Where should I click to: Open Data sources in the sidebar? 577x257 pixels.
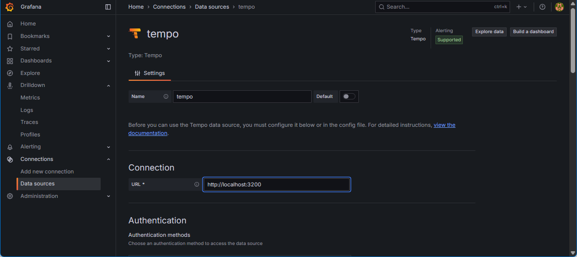(38, 184)
